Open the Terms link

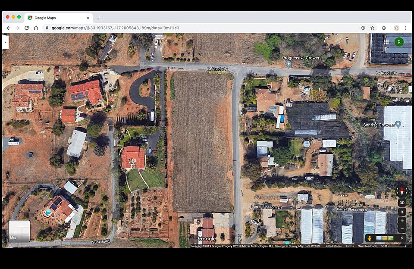350,246
